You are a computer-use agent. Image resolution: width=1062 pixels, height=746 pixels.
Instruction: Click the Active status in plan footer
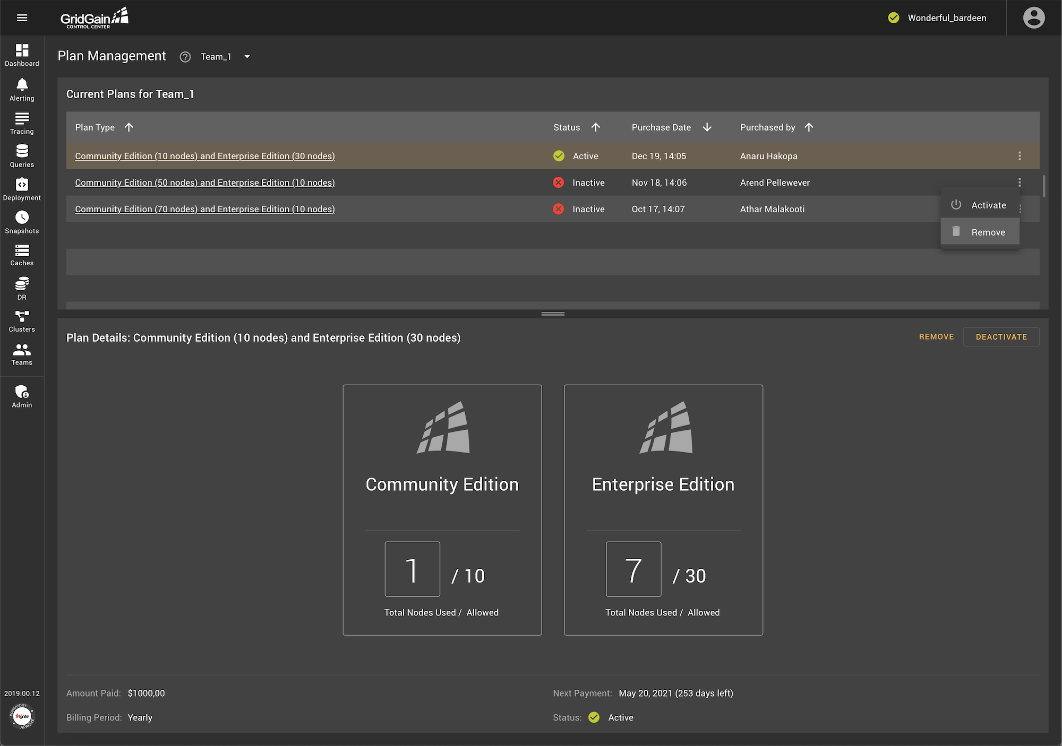pos(620,717)
